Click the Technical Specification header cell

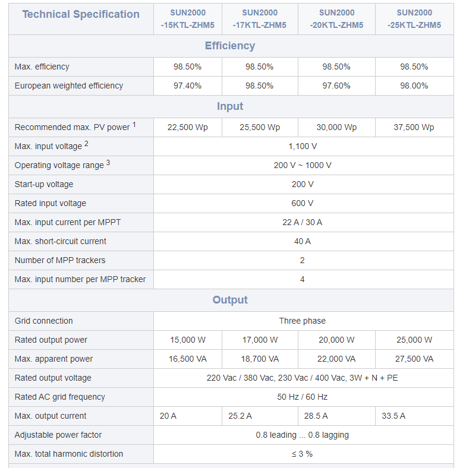point(81,14)
